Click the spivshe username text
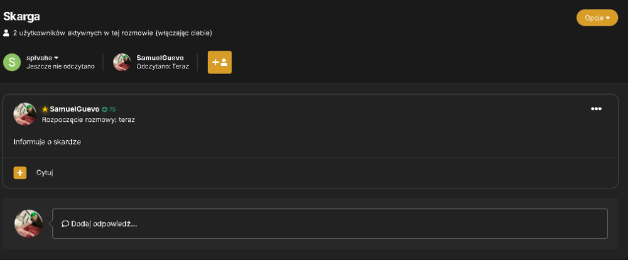This screenshot has width=628, height=260. pos(39,58)
